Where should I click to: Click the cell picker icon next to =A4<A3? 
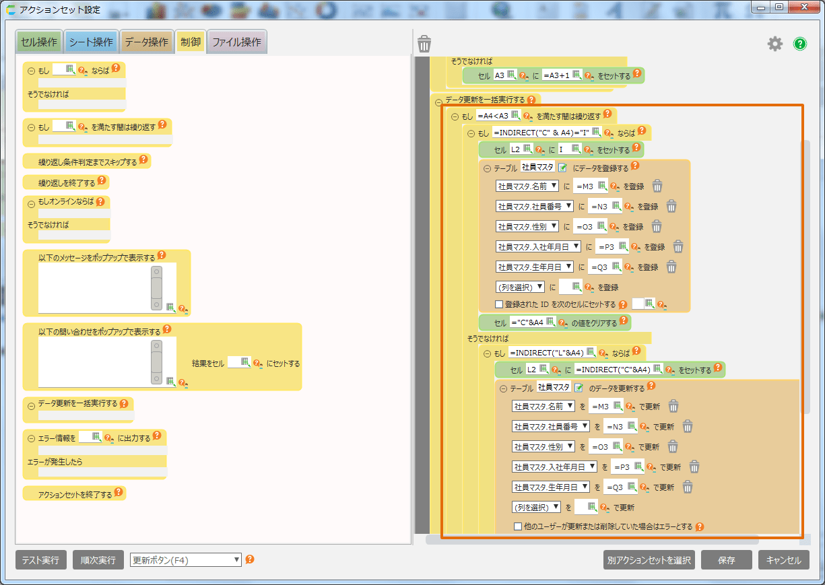point(515,115)
